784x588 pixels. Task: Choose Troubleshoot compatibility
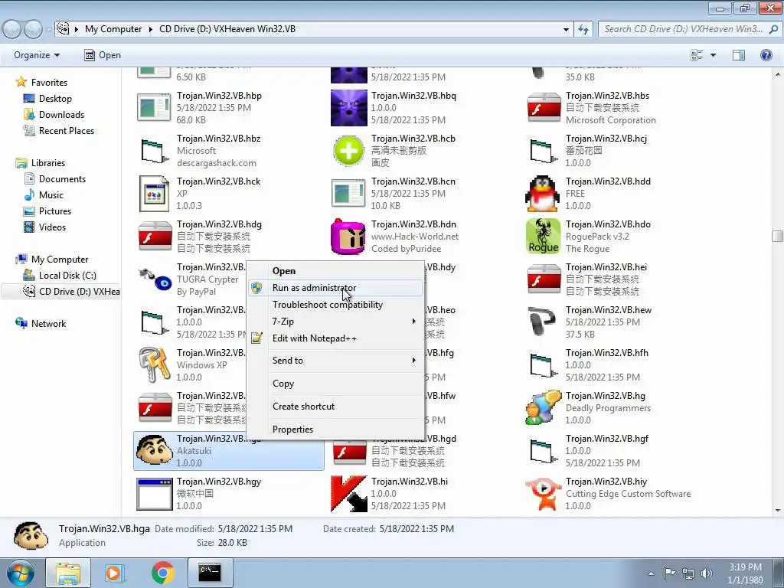tap(328, 305)
